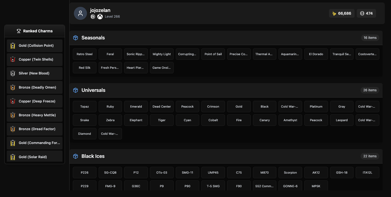
Task: Open the Retro Steel seasonal skin
Action: (x=84, y=54)
